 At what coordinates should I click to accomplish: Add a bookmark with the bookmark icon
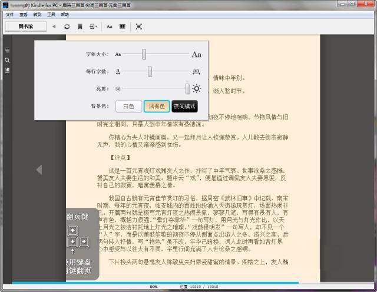click(x=80, y=26)
